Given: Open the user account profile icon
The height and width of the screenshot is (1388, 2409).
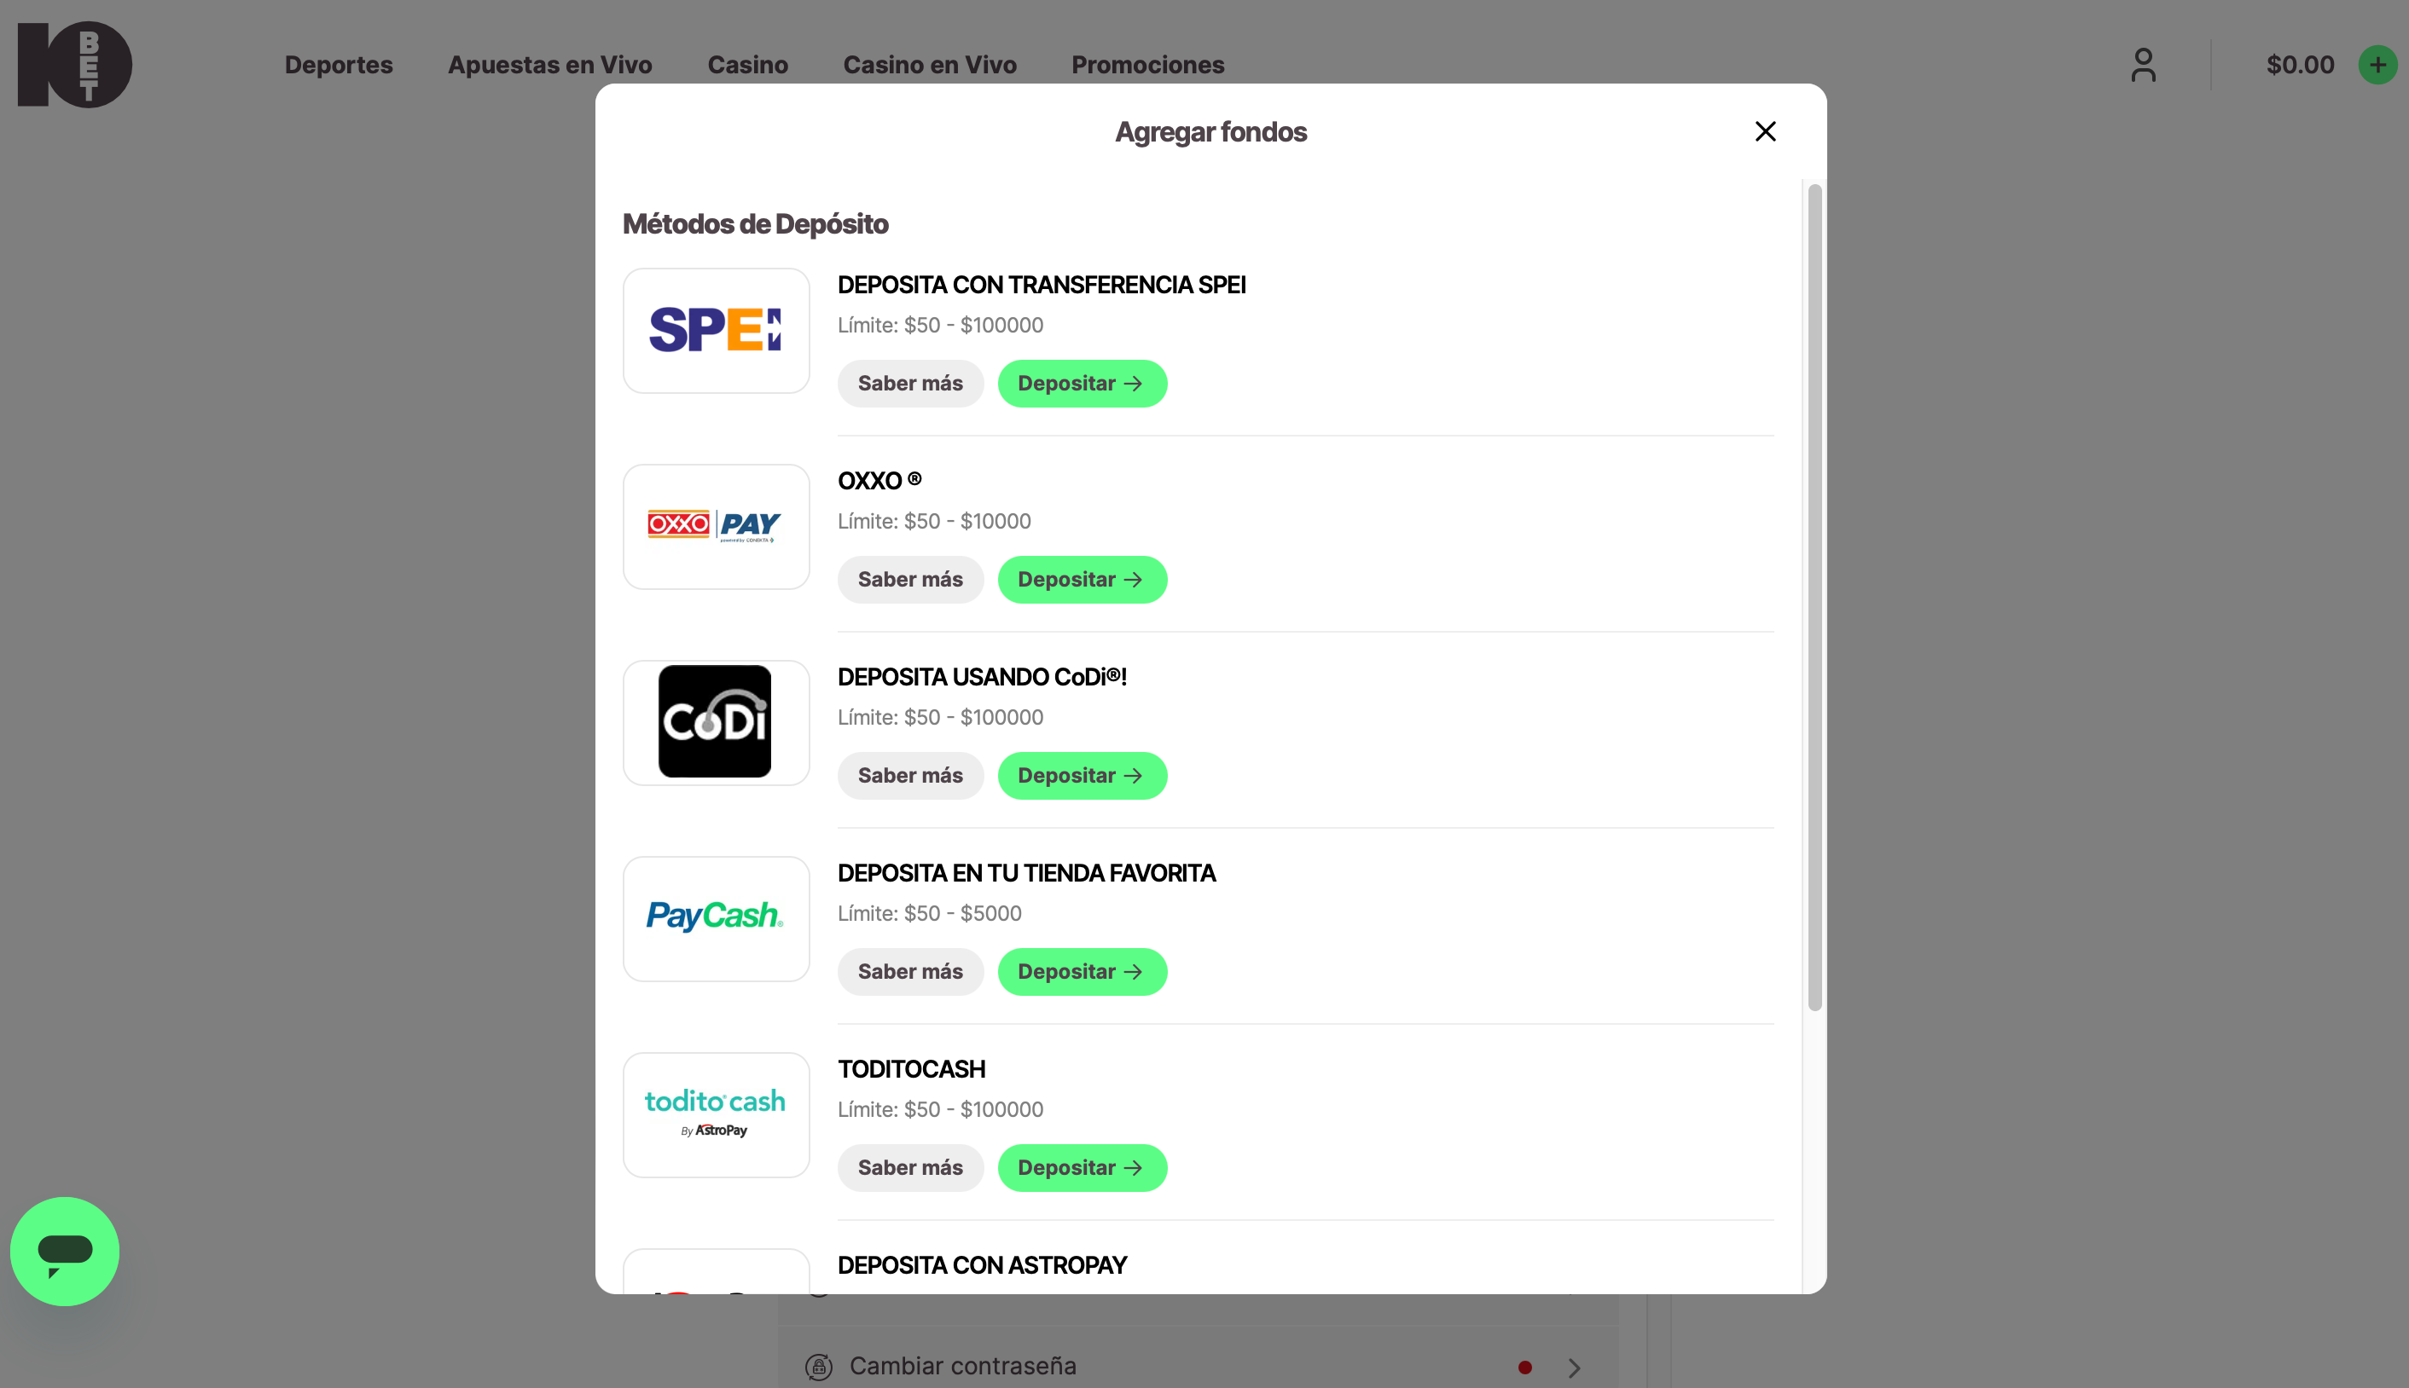Looking at the screenshot, I should 2143,65.
